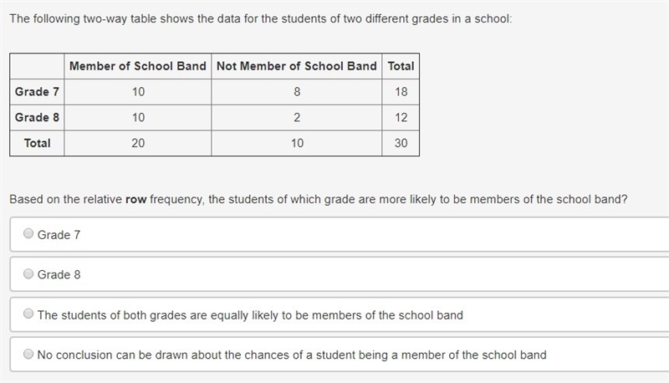Click the Grade 8 total cell 12

point(401,117)
